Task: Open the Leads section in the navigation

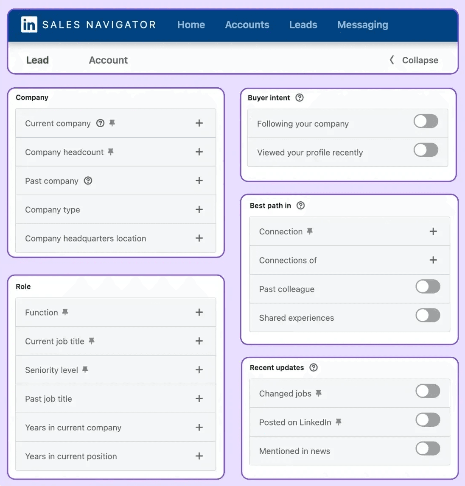Action: (x=303, y=25)
